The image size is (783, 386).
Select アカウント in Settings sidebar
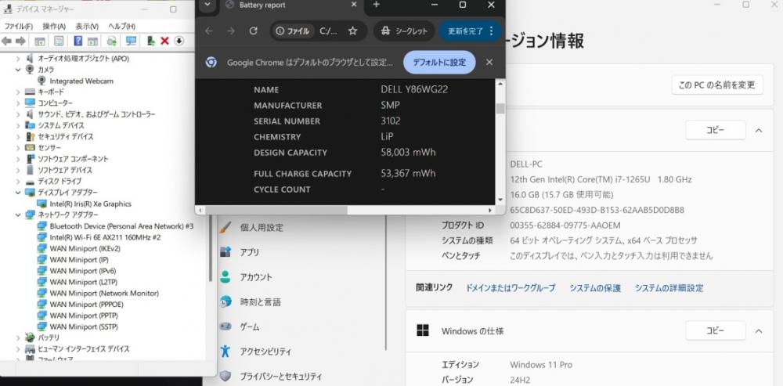[x=256, y=277]
